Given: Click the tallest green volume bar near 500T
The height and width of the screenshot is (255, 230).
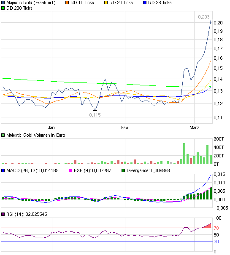Looking at the screenshot, I should point(184,153).
